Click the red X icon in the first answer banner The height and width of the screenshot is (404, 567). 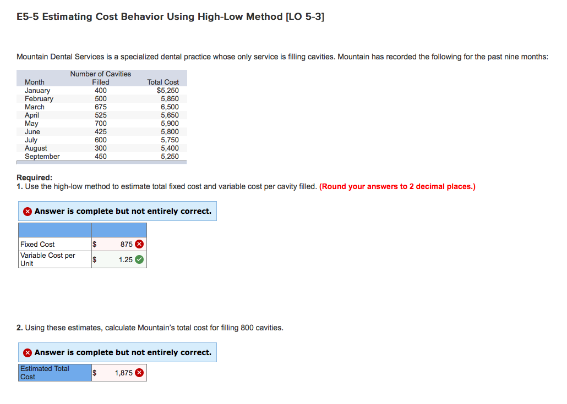pos(28,212)
